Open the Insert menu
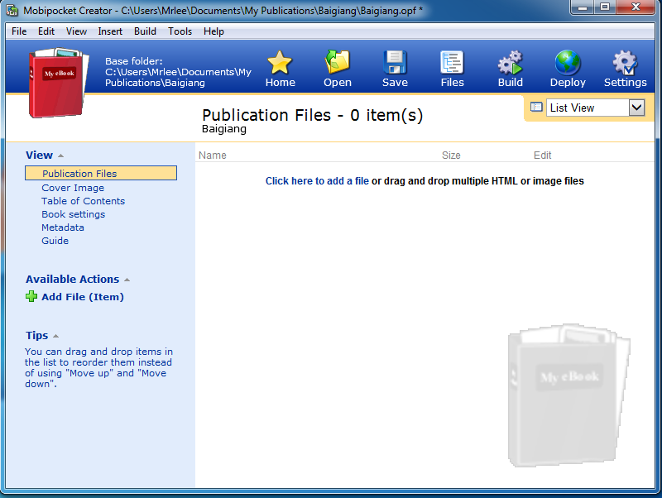The image size is (662, 498). click(110, 31)
